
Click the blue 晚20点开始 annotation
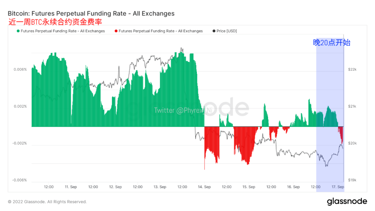click(x=332, y=43)
